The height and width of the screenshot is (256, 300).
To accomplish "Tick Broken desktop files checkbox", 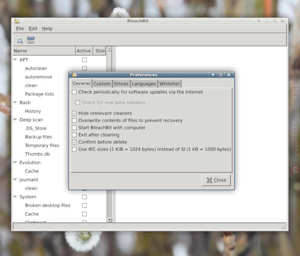I will click(84, 205).
